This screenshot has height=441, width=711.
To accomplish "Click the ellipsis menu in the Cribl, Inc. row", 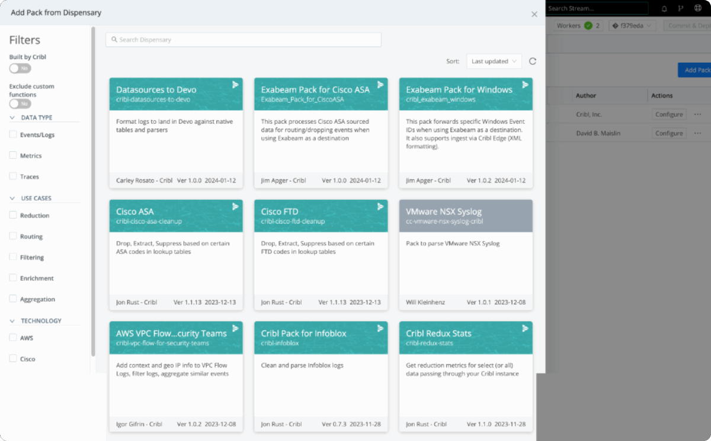I will point(697,114).
